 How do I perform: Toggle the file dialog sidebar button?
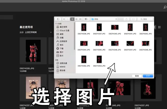[58, 19]
